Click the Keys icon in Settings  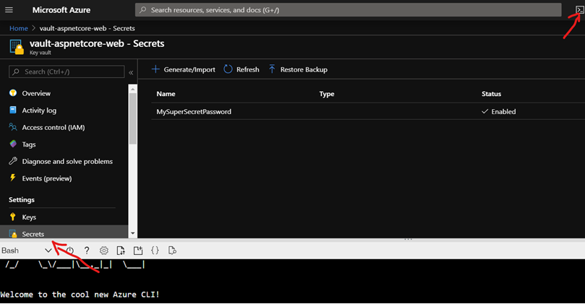(x=13, y=217)
